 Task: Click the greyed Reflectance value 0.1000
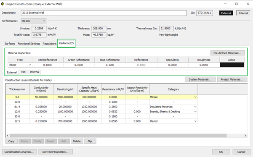pyautogui.click(x=141, y=65)
